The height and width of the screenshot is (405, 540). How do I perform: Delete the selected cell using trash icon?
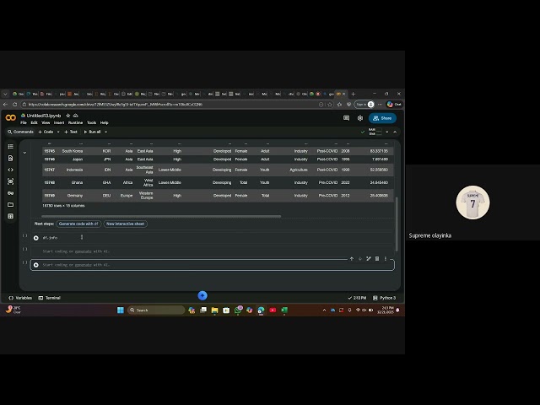click(x=376, y=258)
